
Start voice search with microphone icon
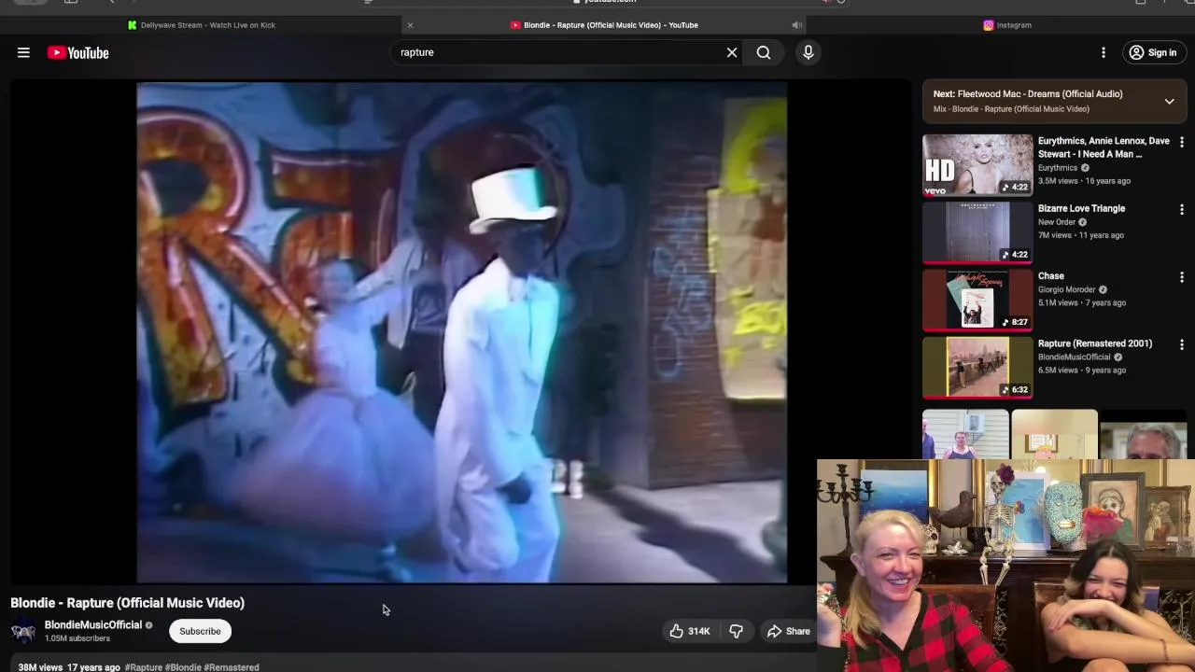point(808,52)
